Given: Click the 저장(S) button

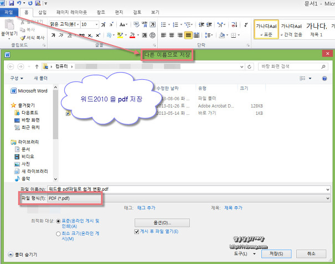Looking at the screenshot, I should [x=275, y=253].
